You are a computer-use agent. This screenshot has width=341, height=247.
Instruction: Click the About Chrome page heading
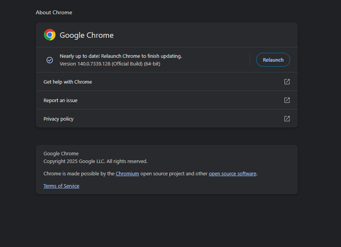click(x=54, y=12)
